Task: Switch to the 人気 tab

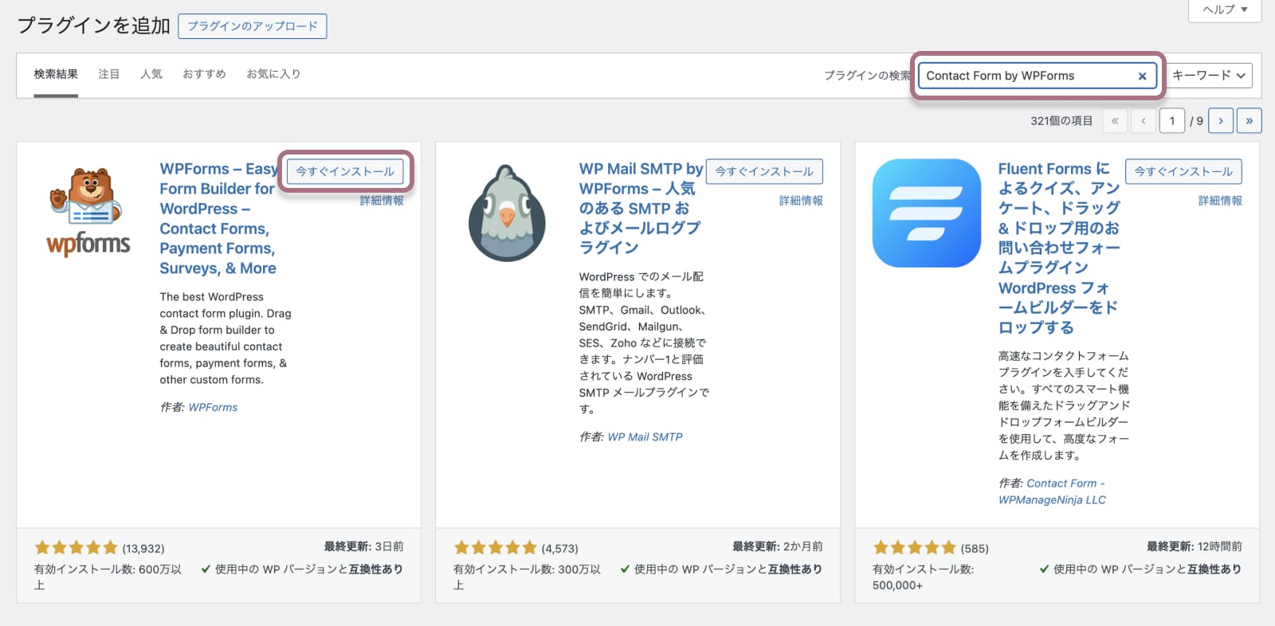Action: point(151,74)
